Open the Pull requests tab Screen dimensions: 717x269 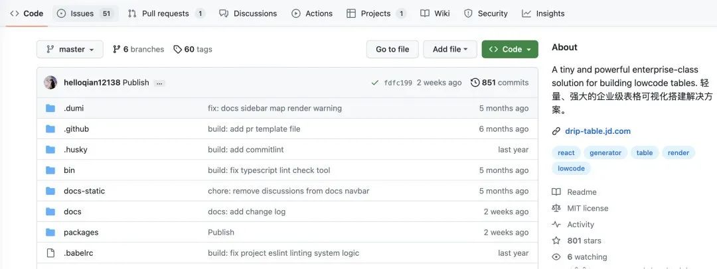pos(166,13)
